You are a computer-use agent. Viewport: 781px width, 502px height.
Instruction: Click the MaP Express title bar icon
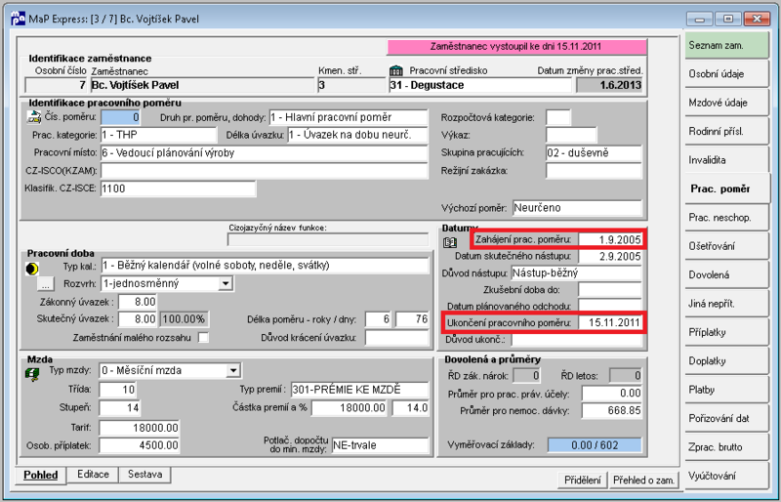click(18, 19)
